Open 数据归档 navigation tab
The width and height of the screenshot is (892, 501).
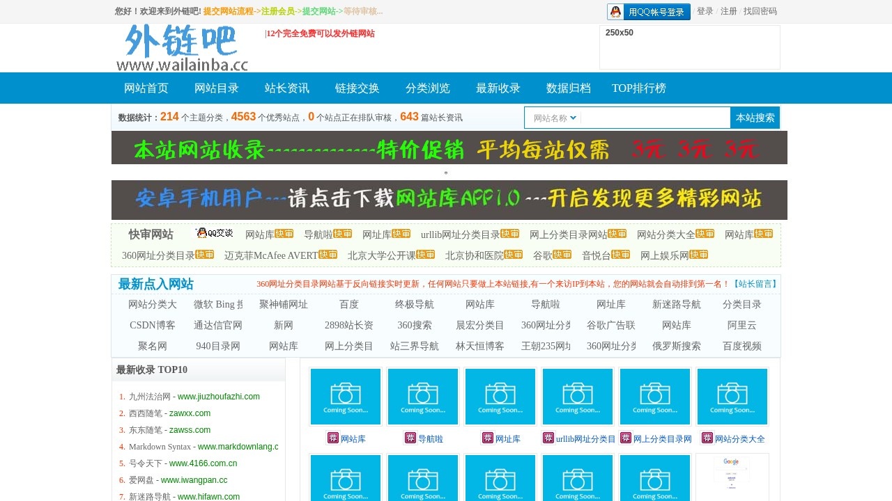(569, 88)
